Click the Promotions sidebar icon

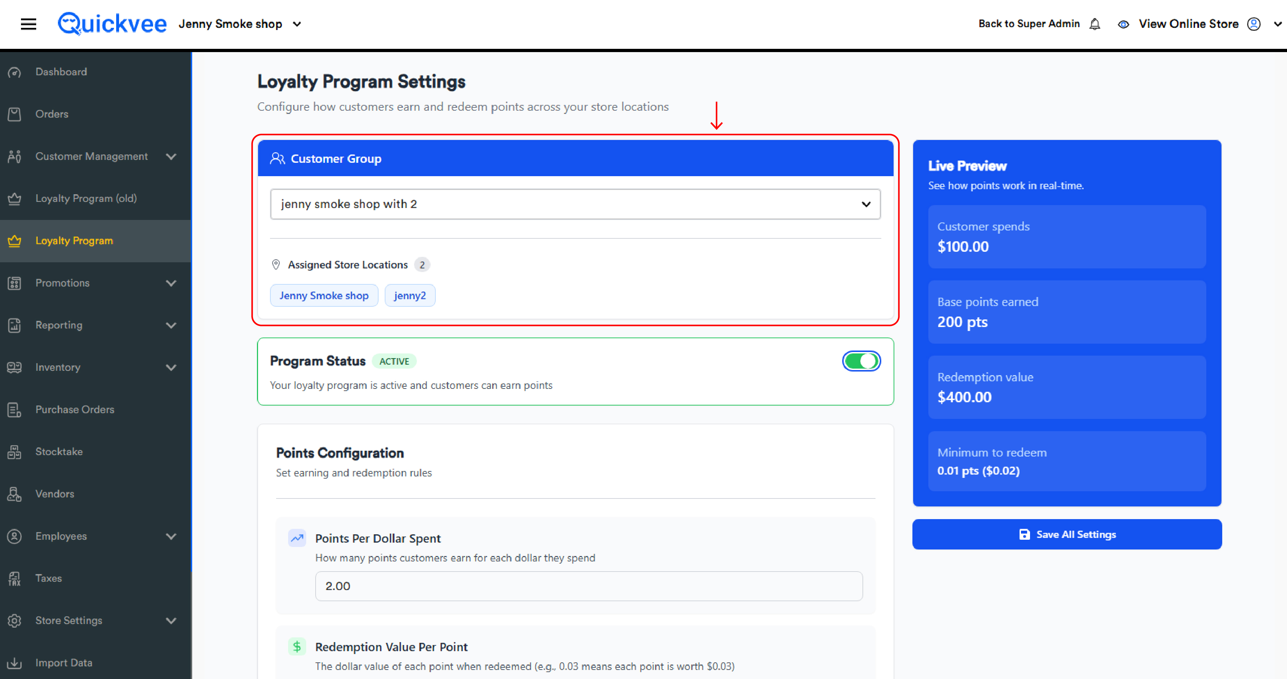coord(14,283)
